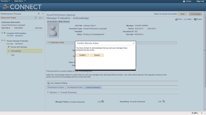The height and width of the screenshot is (115, 206).
Task: Open the Favorites menu
Action: pyautogui.click(x=5, y=1)
